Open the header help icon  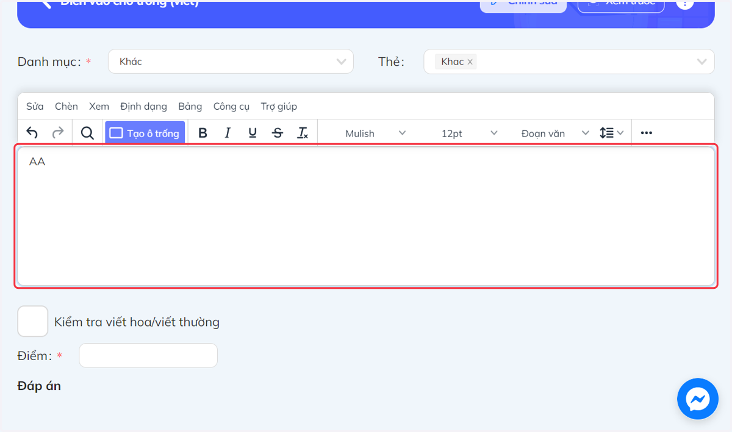tap(685, 4)
